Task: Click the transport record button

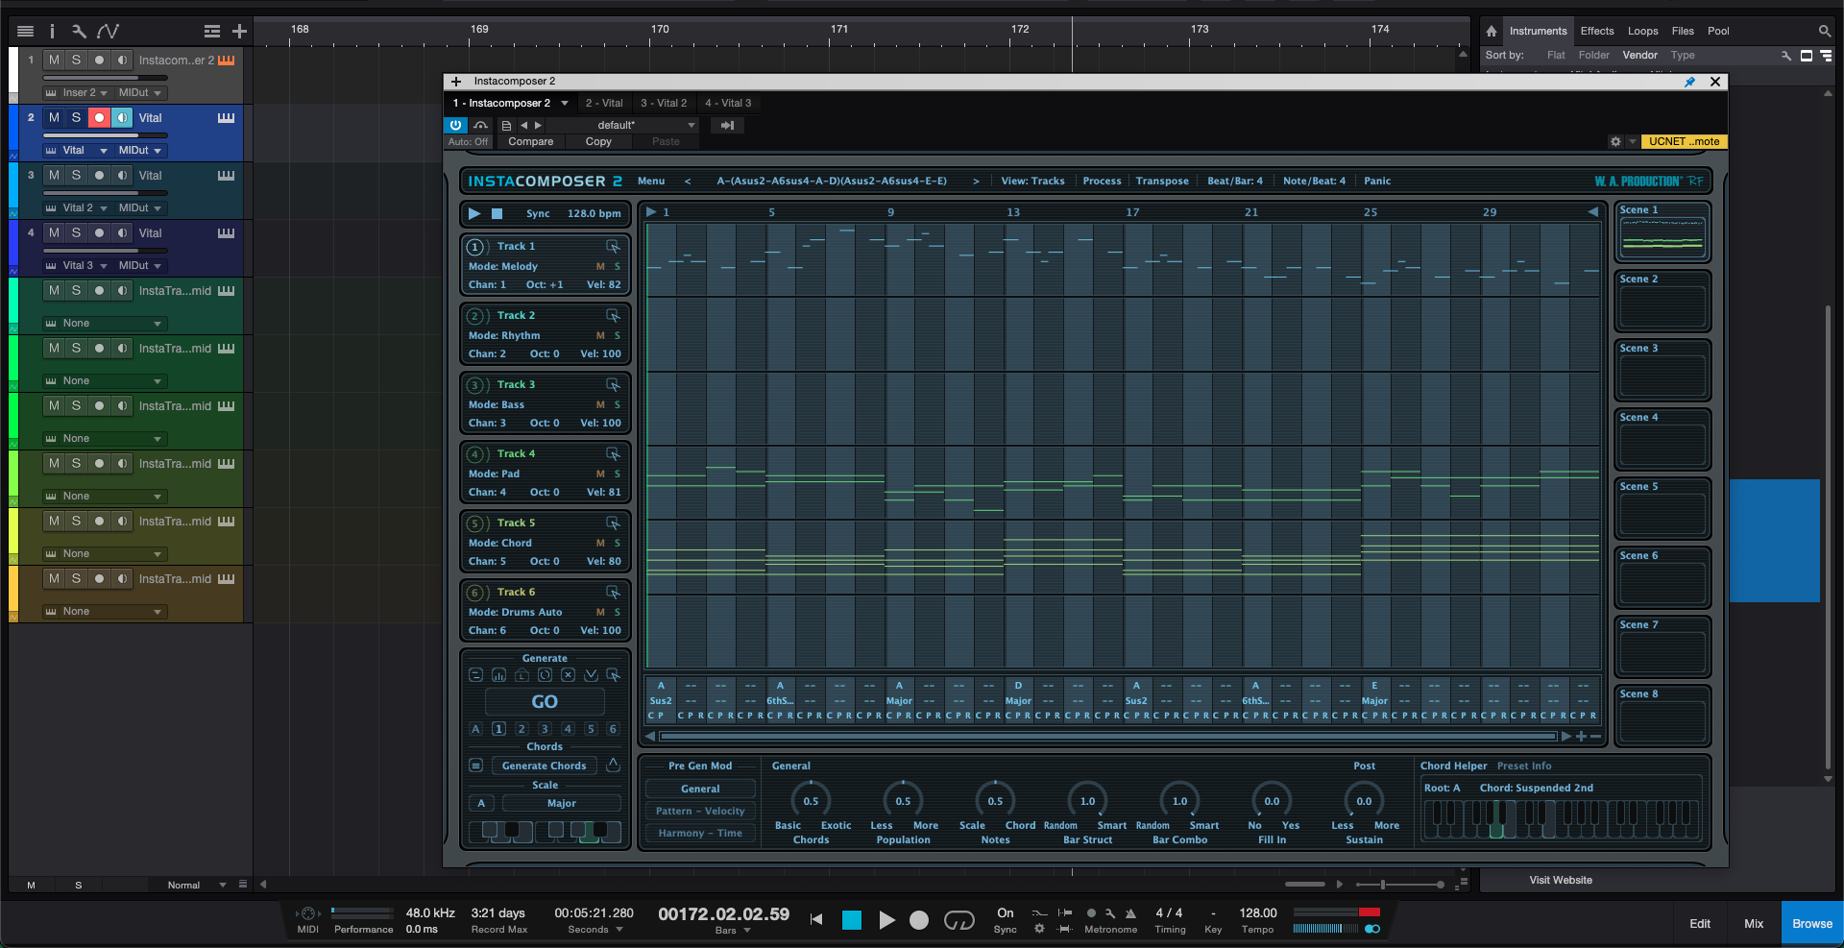Action: pyautogui.click(x=919, y=920)
